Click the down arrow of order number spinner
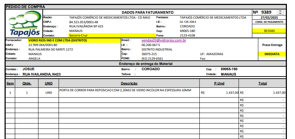295x139 pixels. 280,13
